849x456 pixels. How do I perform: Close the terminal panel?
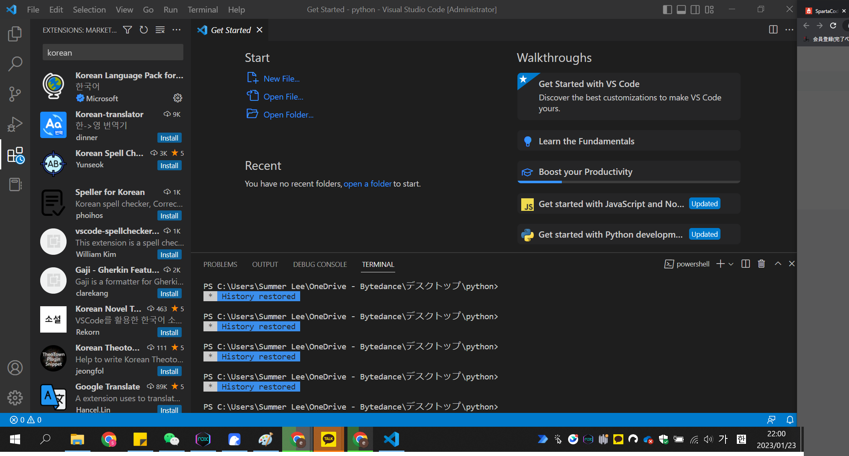[792, 264]
